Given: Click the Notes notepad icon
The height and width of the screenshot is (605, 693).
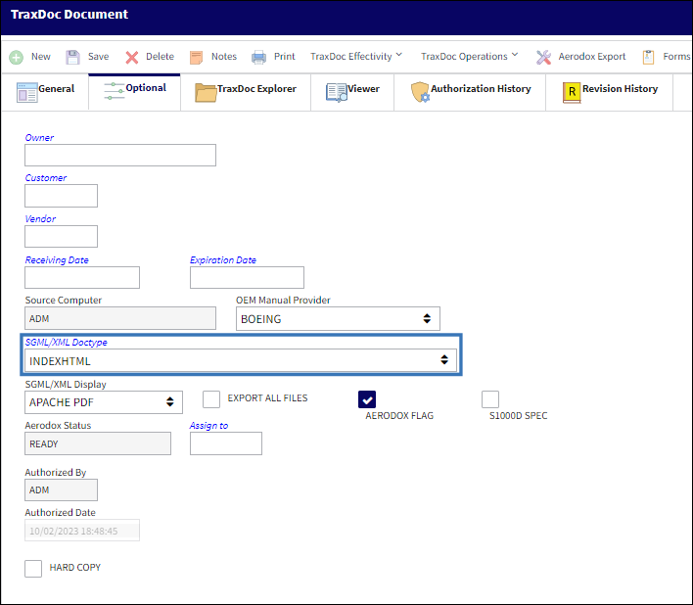Looking at the screenshot, I should 196,58.
